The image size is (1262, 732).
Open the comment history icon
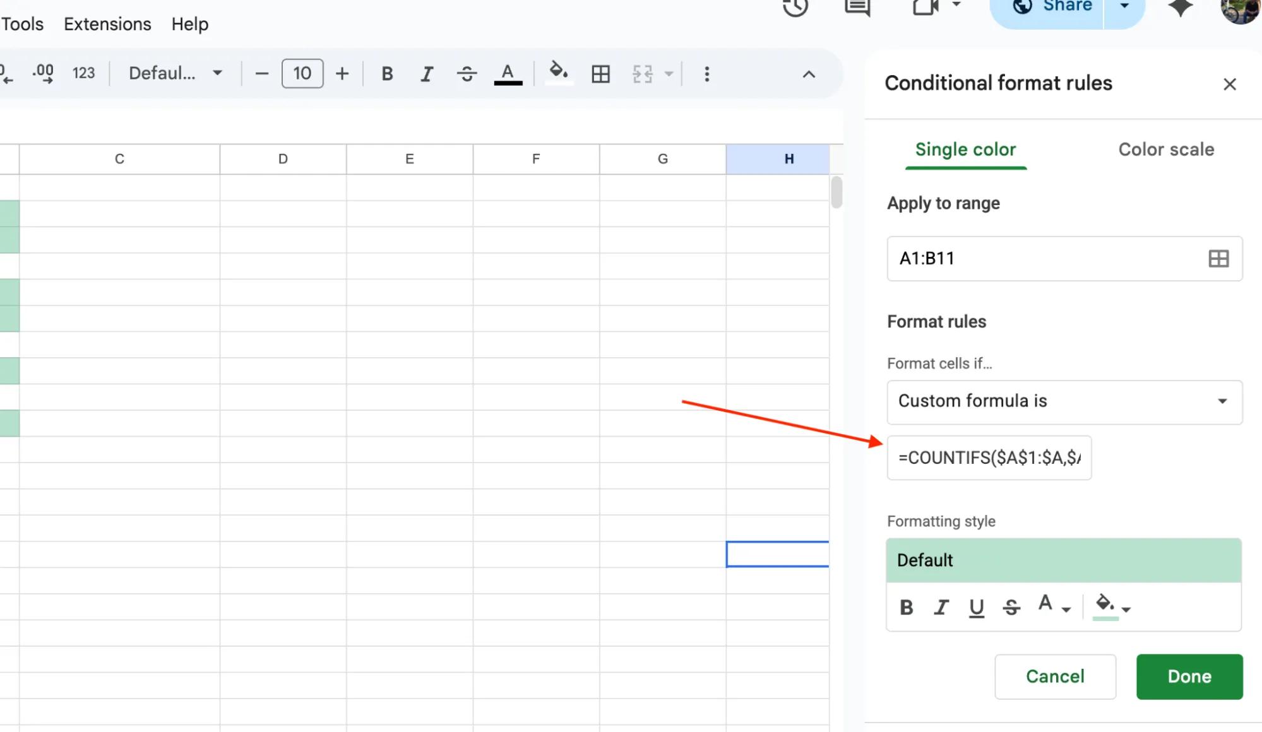tap(856, 8)
